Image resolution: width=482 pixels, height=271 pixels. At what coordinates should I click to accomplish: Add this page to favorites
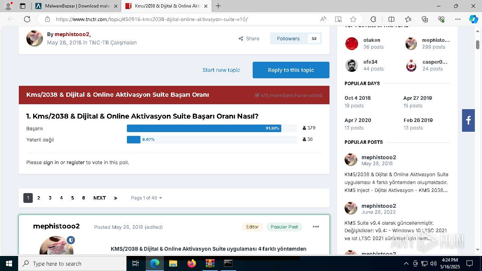(x=353, y=19)
